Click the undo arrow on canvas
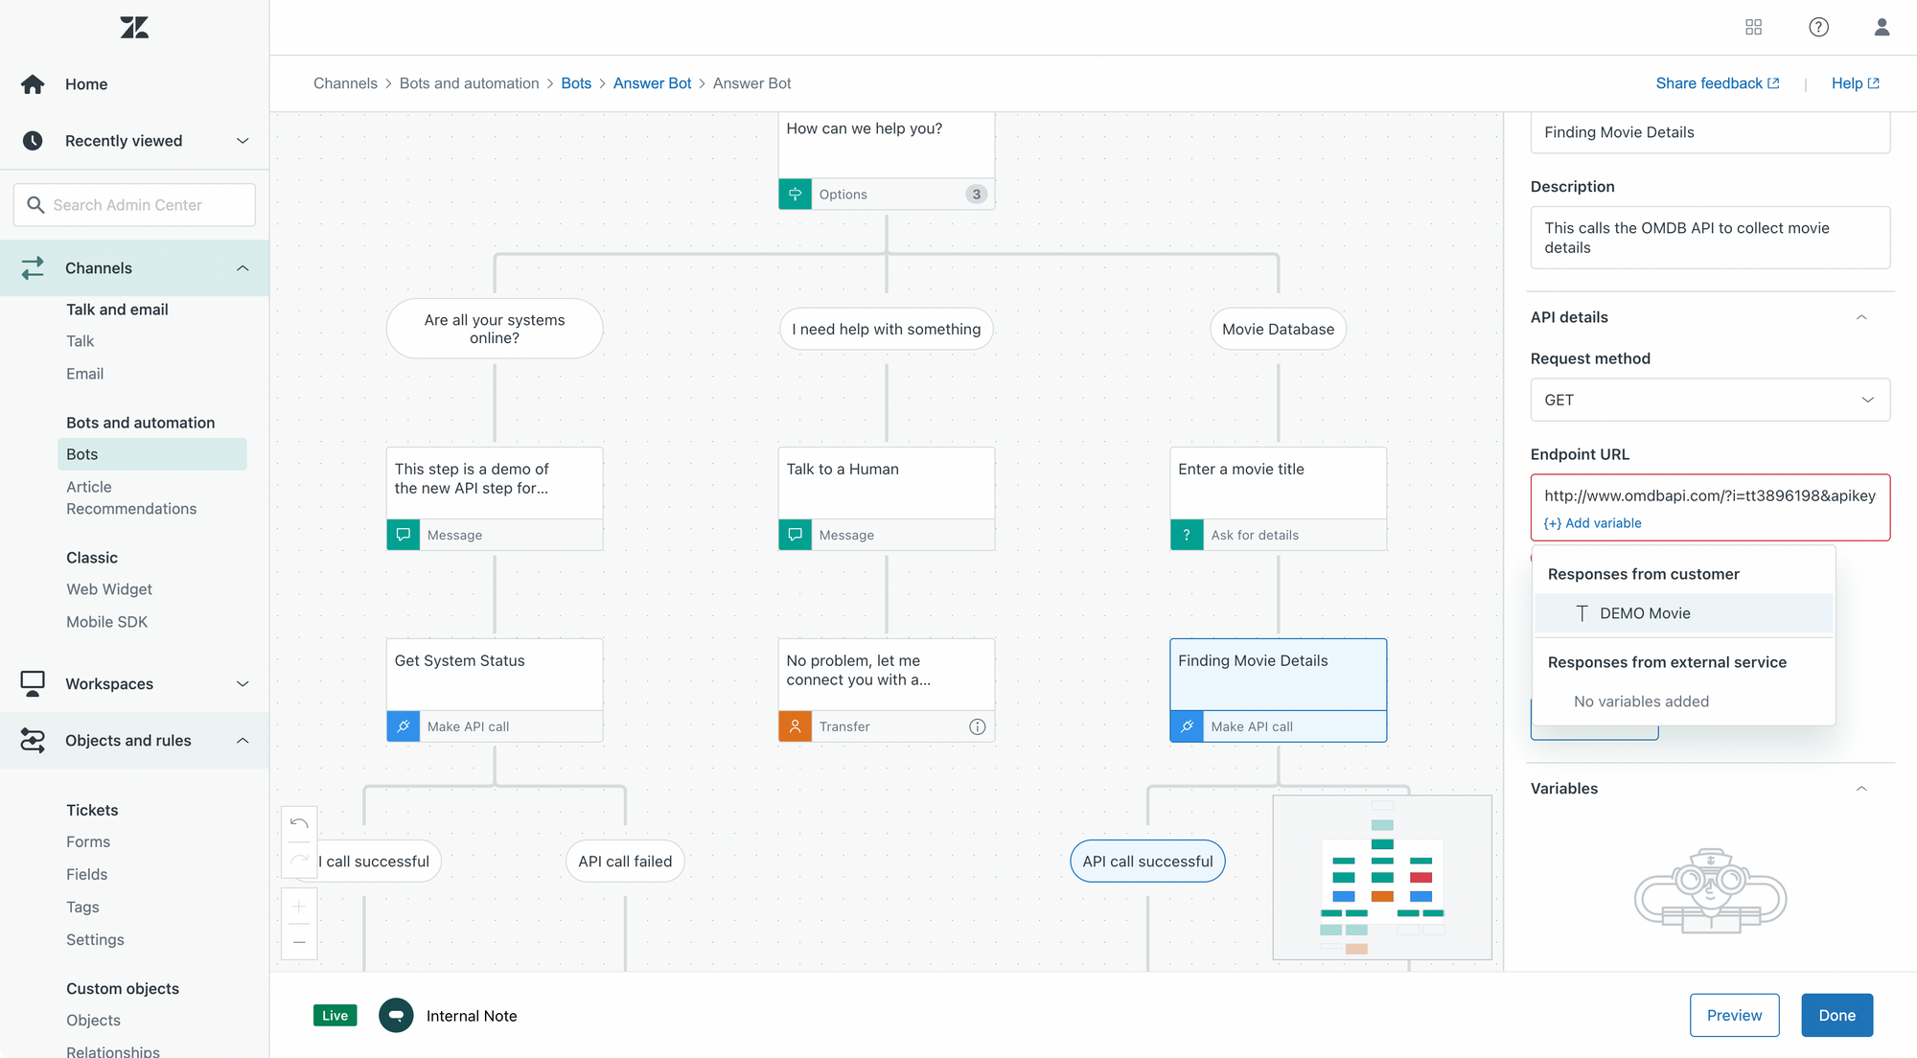The image size is (1917, 1058). (x=299, y=823)
